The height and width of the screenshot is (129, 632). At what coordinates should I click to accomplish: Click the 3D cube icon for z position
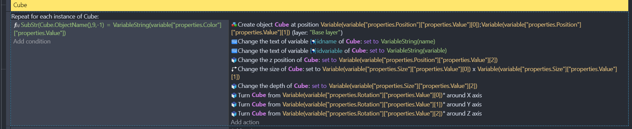pos(234,60)
